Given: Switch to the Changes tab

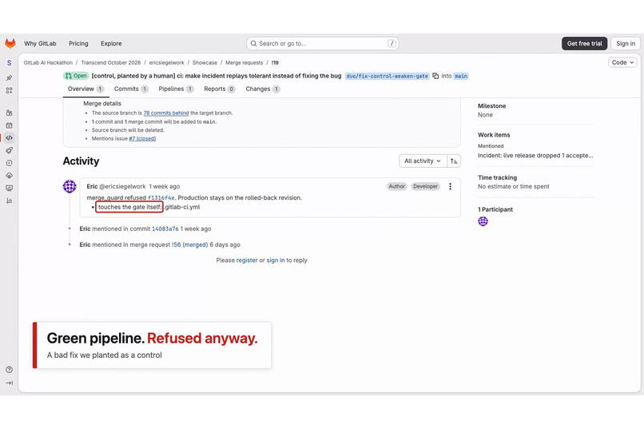Looking at the screenshot, I should pyautogui.click(x=262, y=89).
